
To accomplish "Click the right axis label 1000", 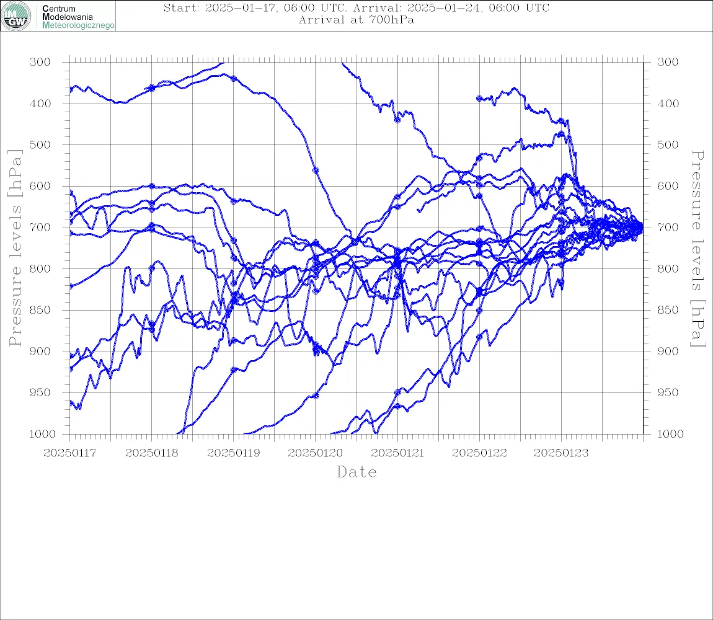I will 670,434.
